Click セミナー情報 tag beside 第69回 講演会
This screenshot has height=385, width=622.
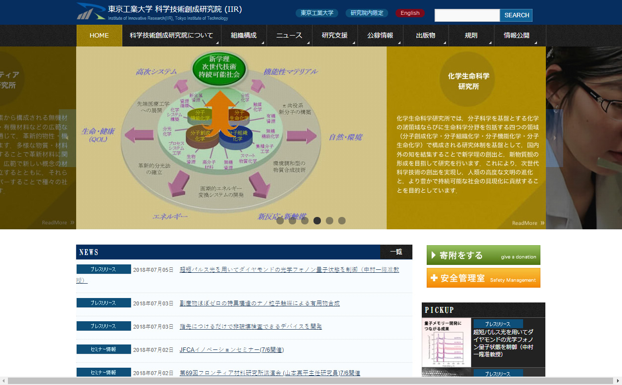(x=103, y=372)
